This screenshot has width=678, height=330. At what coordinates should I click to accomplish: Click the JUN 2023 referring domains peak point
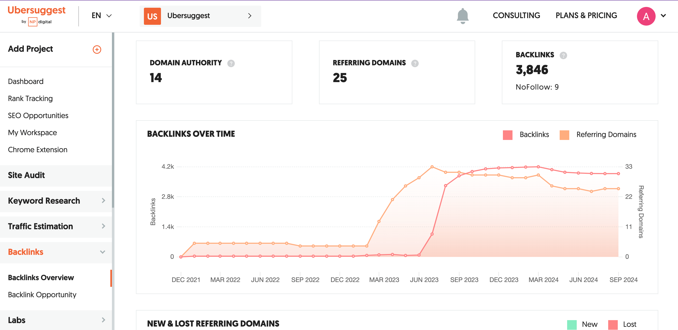click(x=432, y=167)
